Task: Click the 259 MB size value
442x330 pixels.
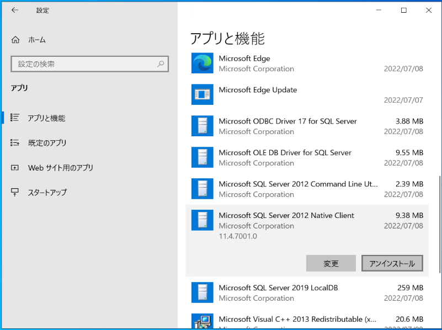Action: coord(410,288)
